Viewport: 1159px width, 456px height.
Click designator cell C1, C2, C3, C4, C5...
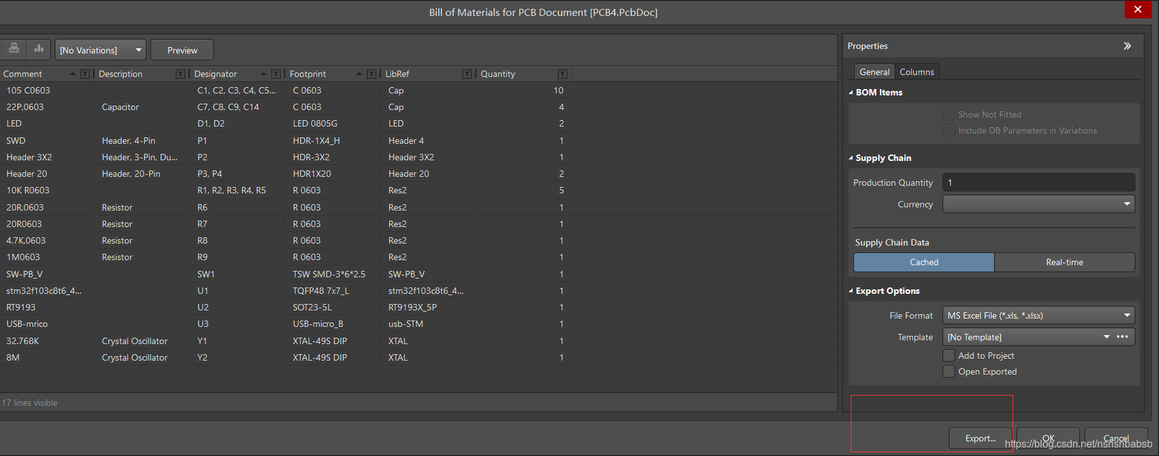[x=237, y=90]
